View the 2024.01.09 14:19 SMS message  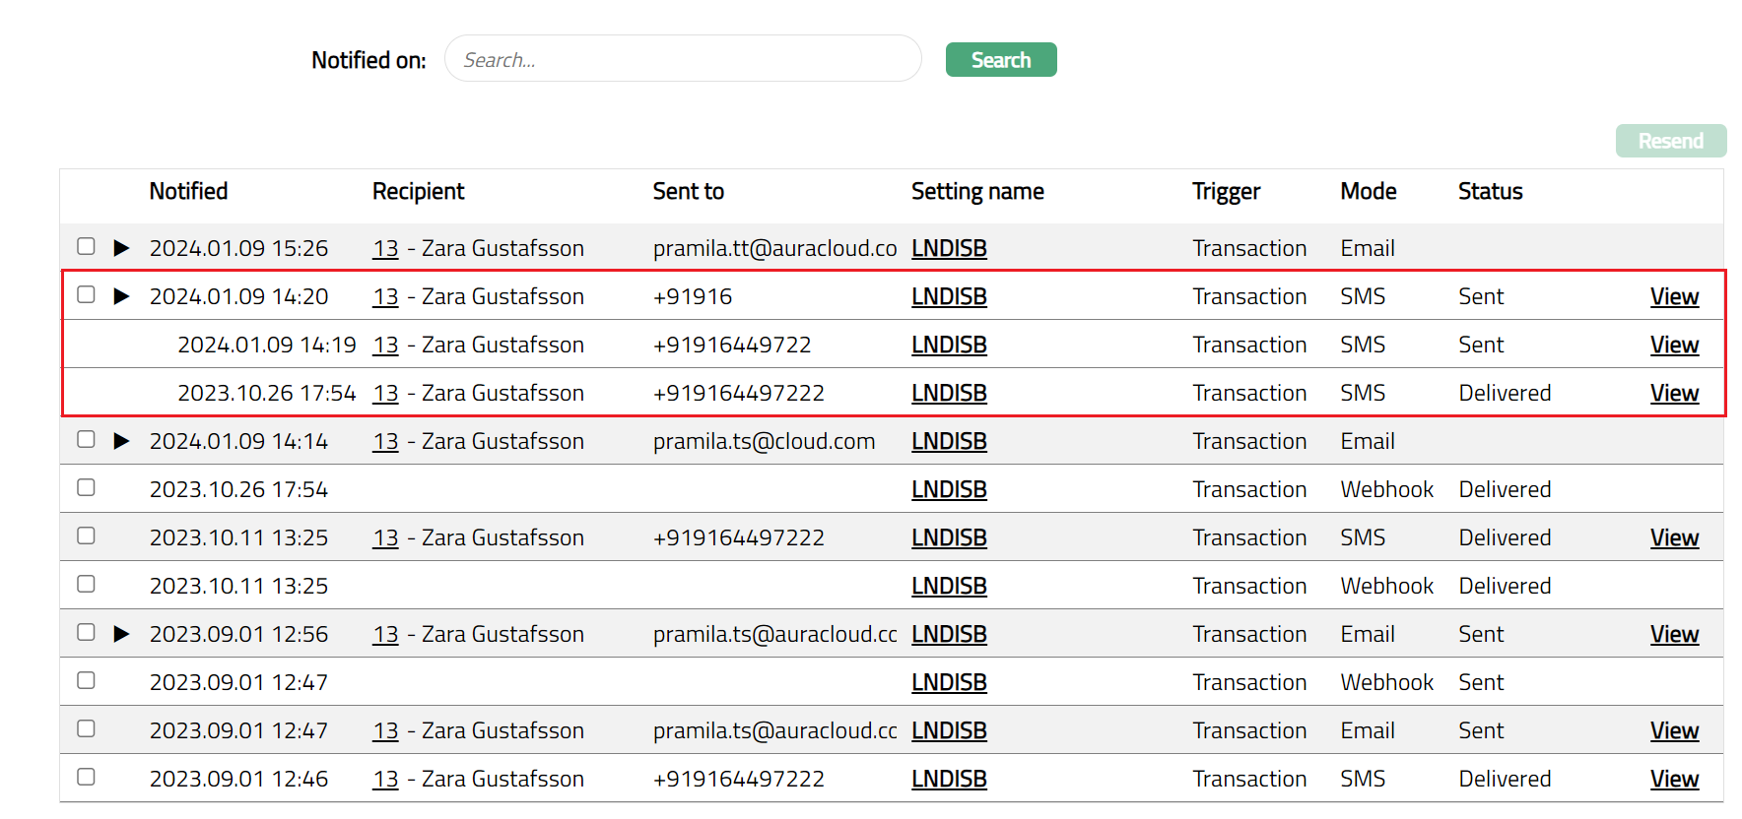click(1673, 345)
